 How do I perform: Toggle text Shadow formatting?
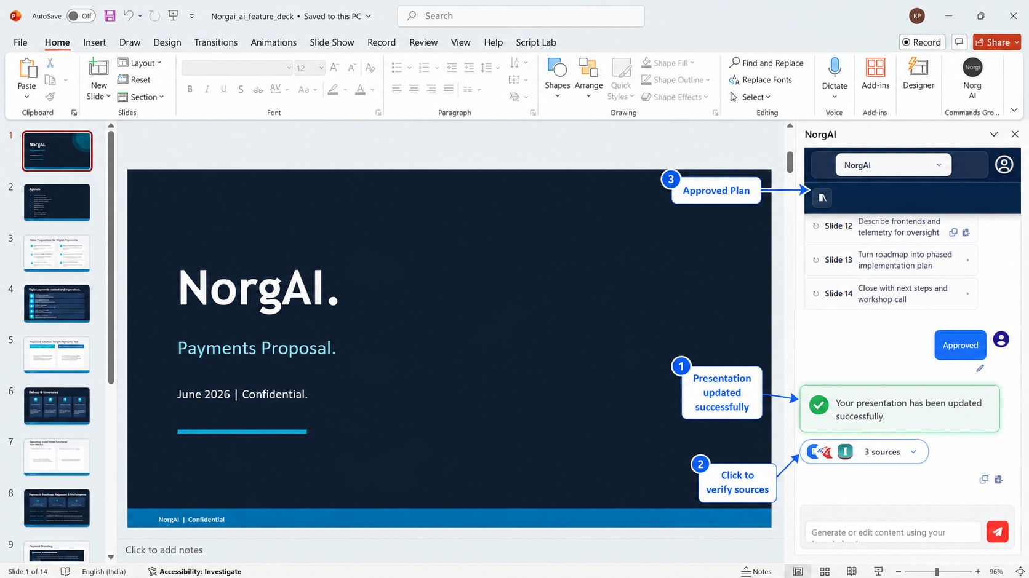tap(241, 90)
